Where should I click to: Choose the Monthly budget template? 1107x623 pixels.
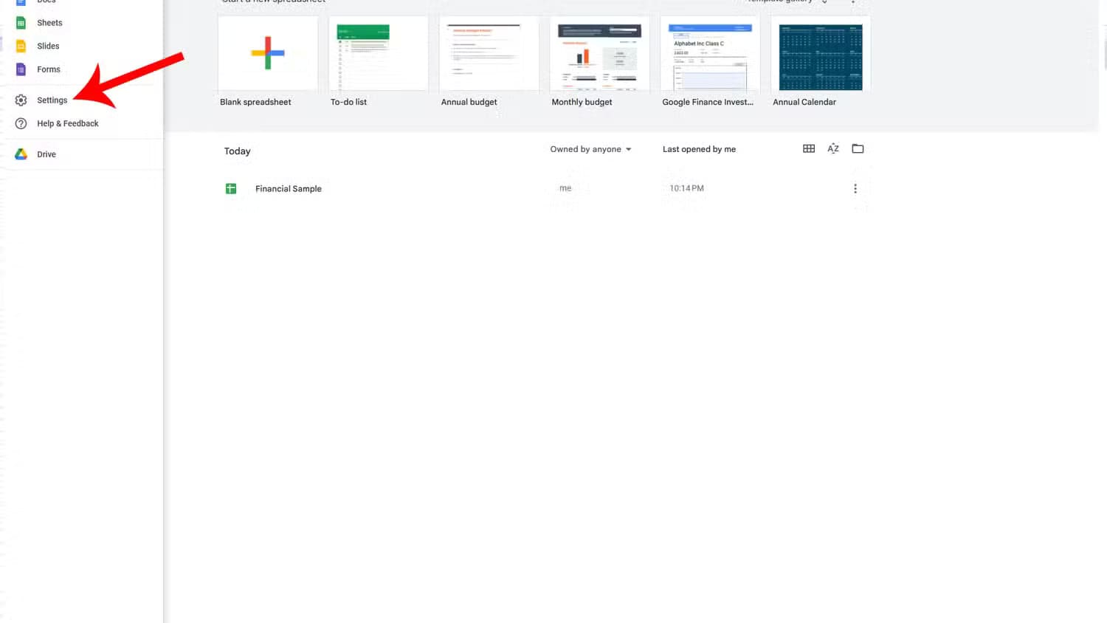[599, 54]
